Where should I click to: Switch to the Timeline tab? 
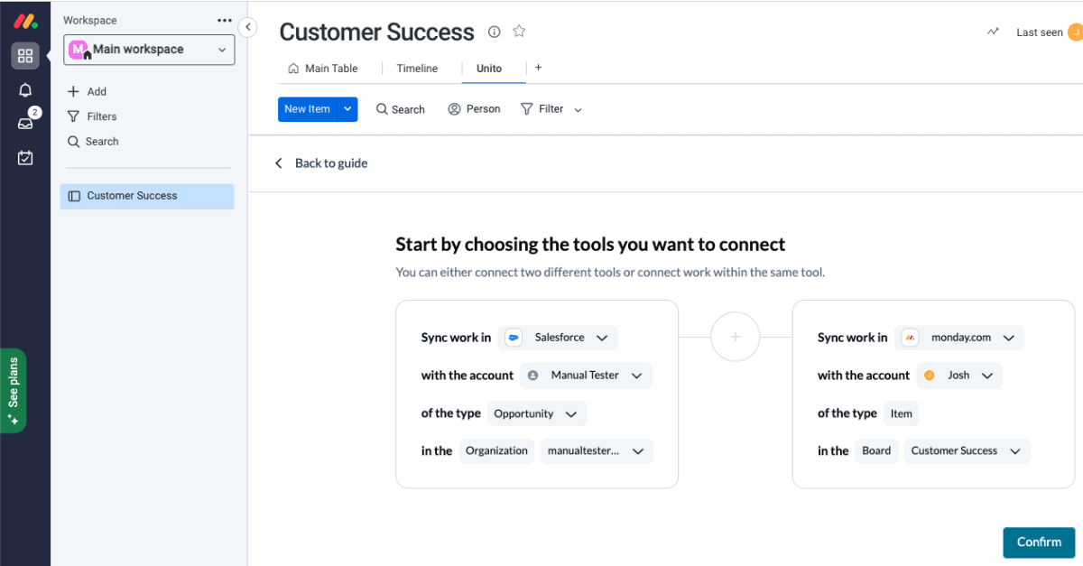417,68
